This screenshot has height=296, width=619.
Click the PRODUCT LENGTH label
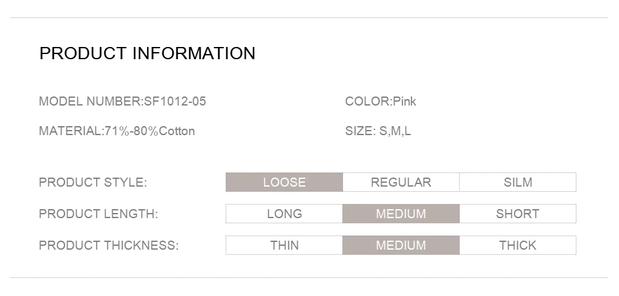pos(98,214)
